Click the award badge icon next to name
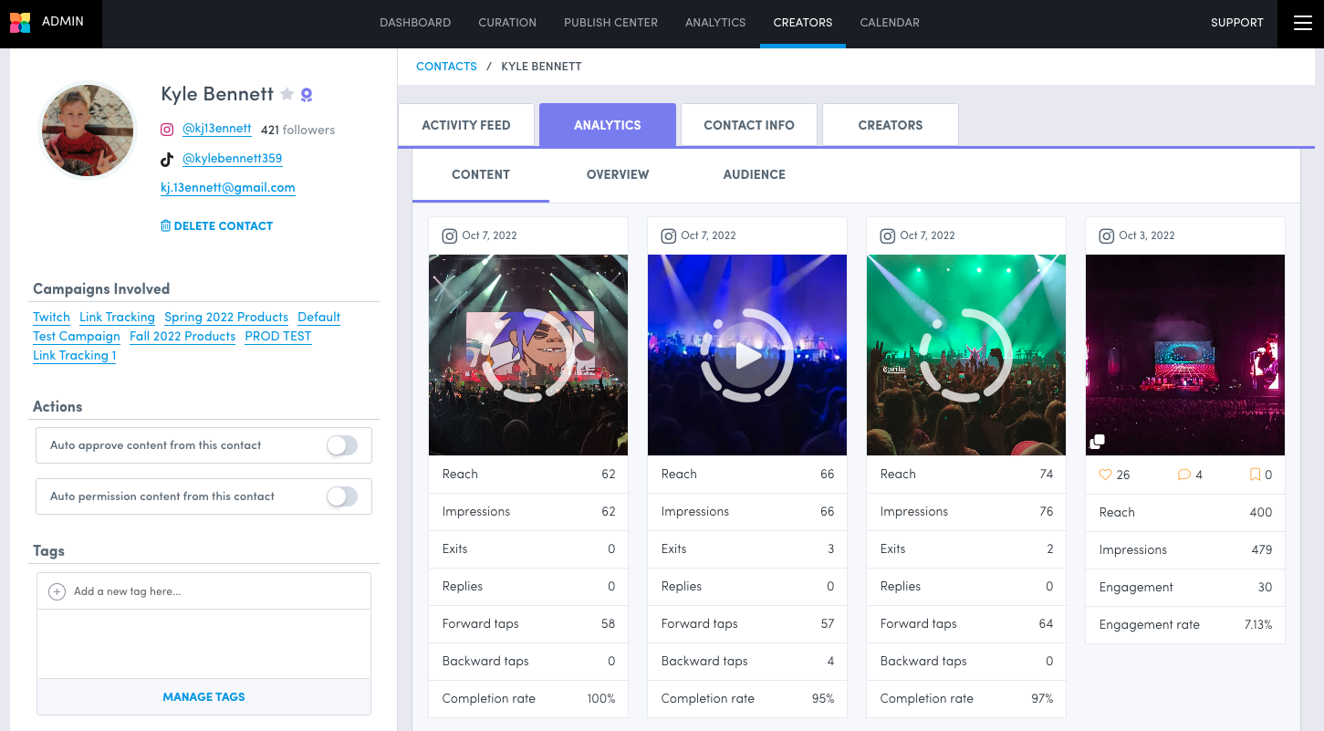 307,94
